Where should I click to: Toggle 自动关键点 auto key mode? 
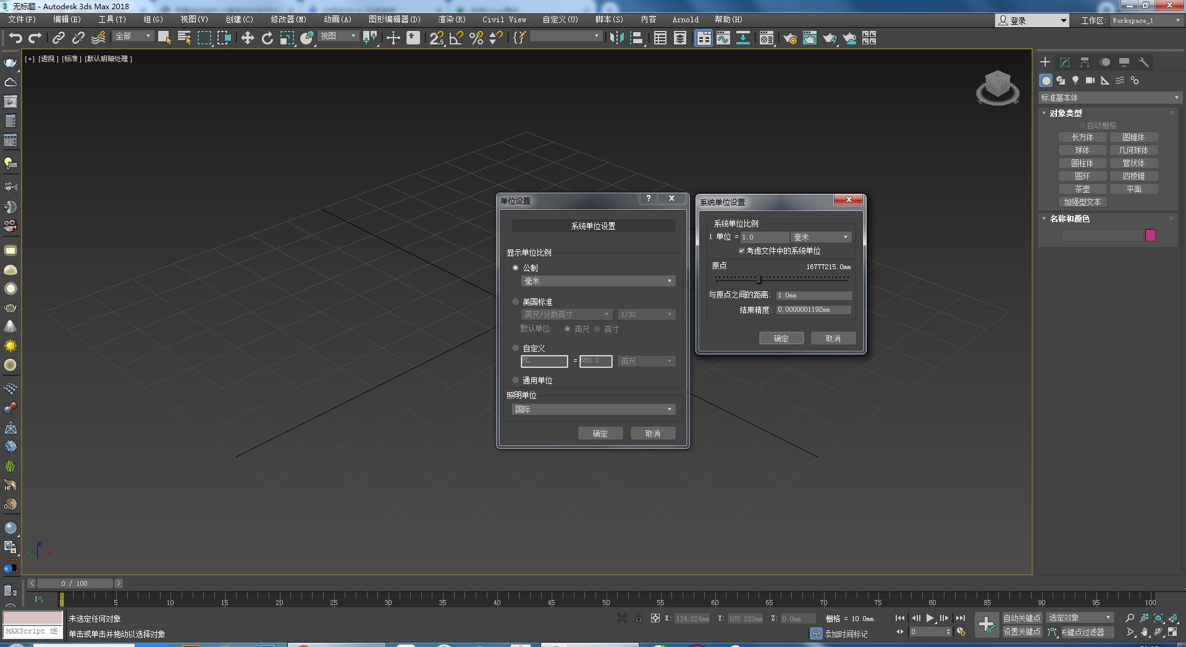click(x=1022, y=618)
